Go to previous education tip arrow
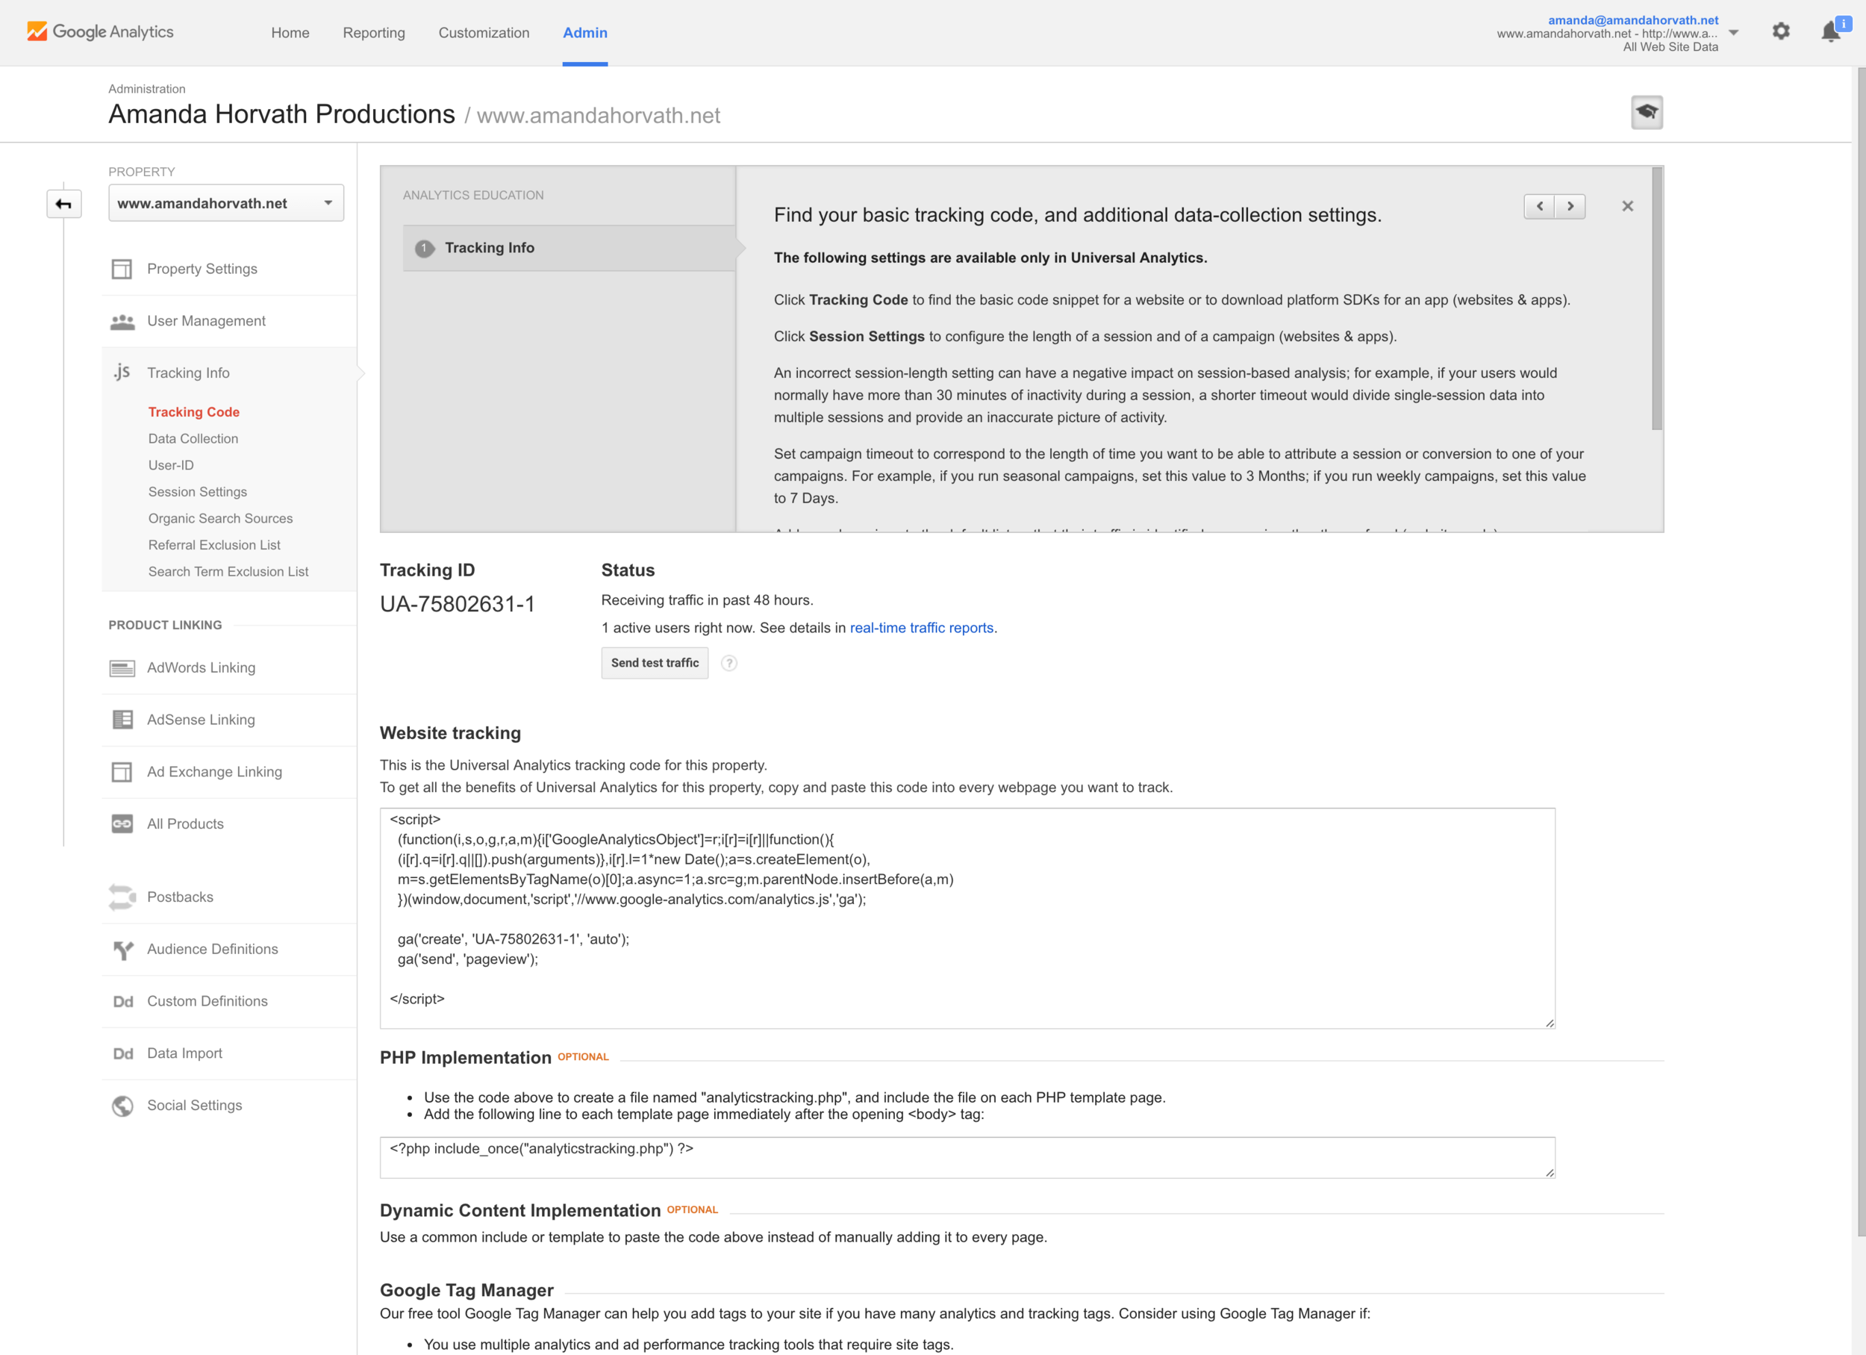The image size is (1866, 1355). [x=1538, y=207]
